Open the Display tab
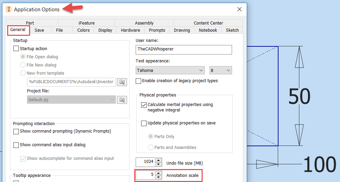The width and height of the screenshot is (340, 182). [105, 30]
